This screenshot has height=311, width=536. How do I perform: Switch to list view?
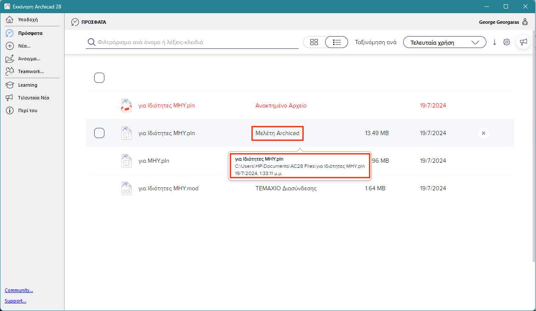click(337, 42)
